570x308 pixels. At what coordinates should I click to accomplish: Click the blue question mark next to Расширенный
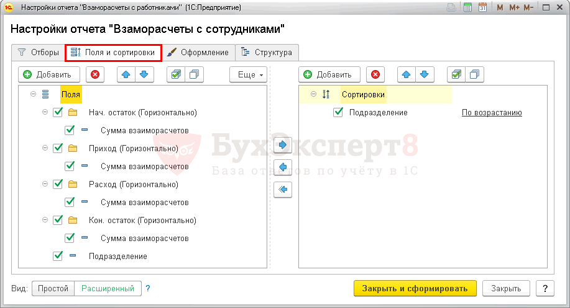[148, 288]
